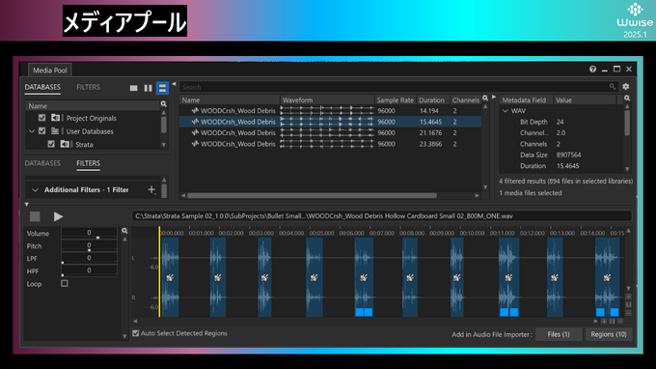This screenshot has height=369, width=656.
Task: Select the stacked panes layout icon
Action: (x=162, y=88)
